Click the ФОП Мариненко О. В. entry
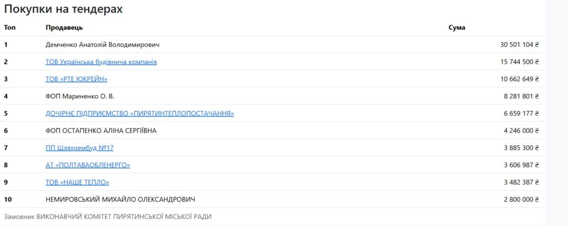Viewport: 568px width, 226px height. click(x=79, y=96)
